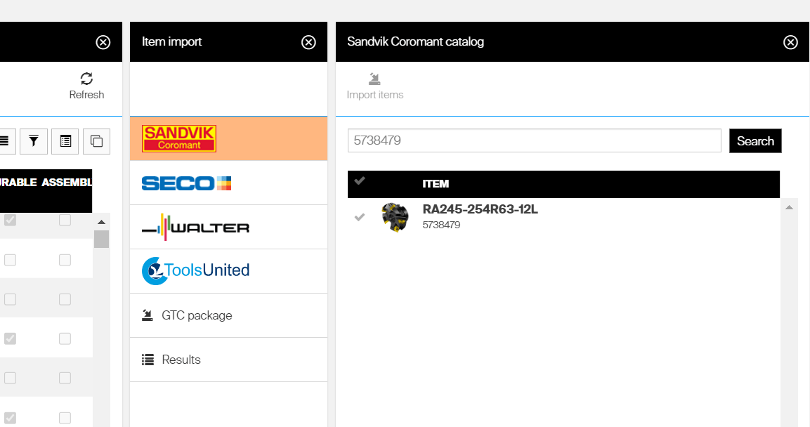Click the Import items icon
The image size is (810, 427).
374,79
